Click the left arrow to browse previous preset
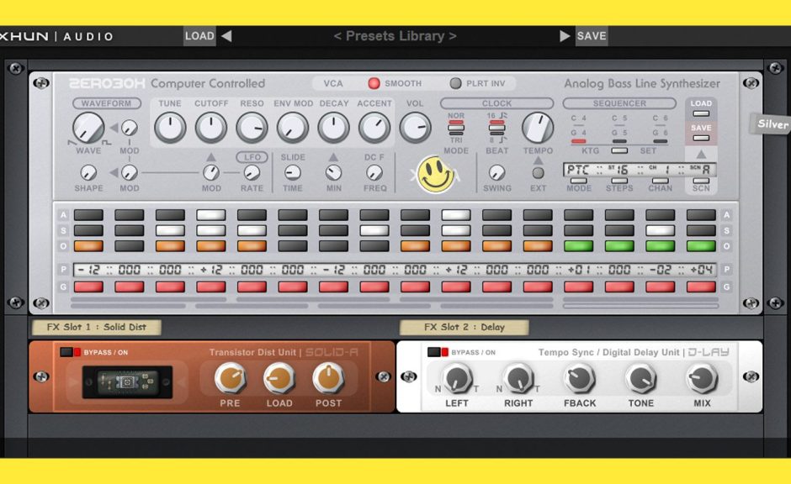This screenshot has width=791, height=484. (226, 35)
